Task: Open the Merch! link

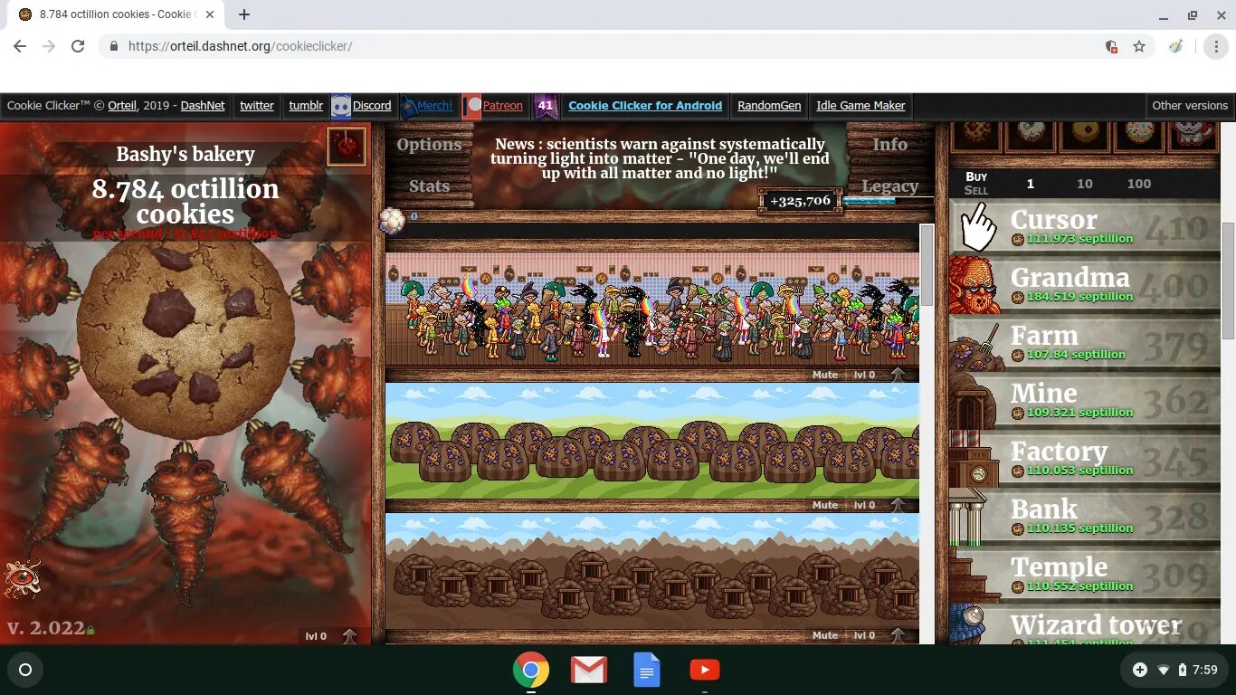Action: click(x=434, y=106)
